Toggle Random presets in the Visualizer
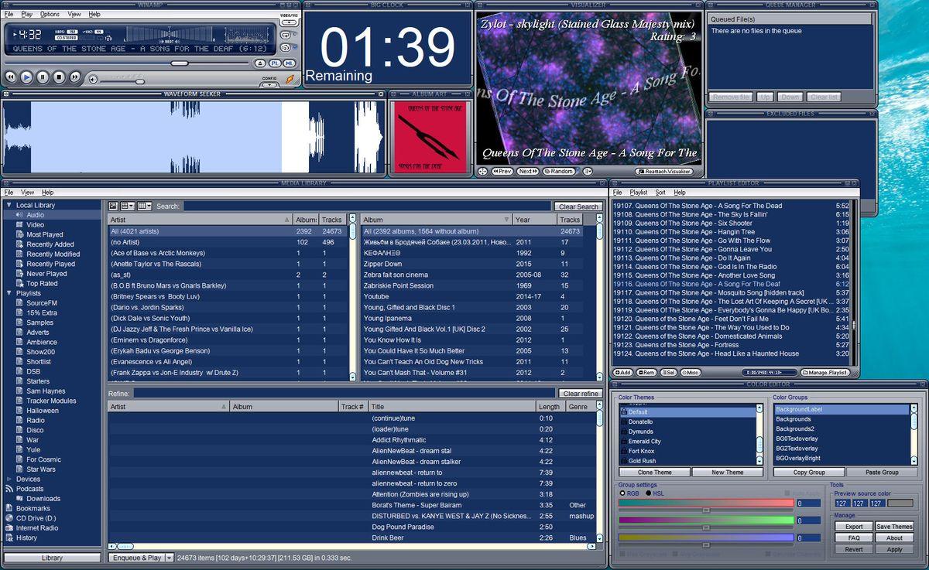The image size is (929, 570). click(x=559, y=172)
